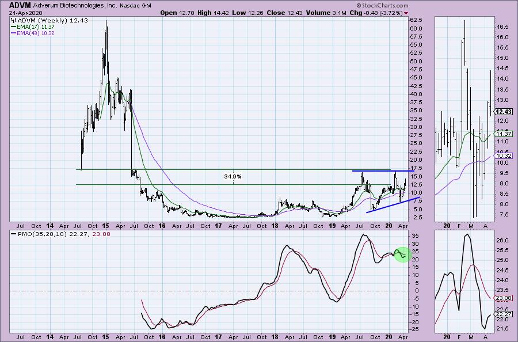Click the boxed 22.27 PMO value tag

pyautogui.click(x=504, y=314)
